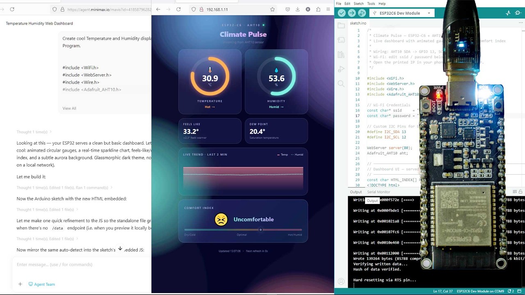Image resolution: width=525 pixels, height=295 pixels.
Task: Click 'ESP32C6 Dev Module on COM9' in status bar
Action: 480,291
